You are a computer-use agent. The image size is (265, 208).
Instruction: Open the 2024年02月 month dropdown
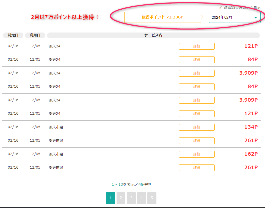(x=234, y=17)
